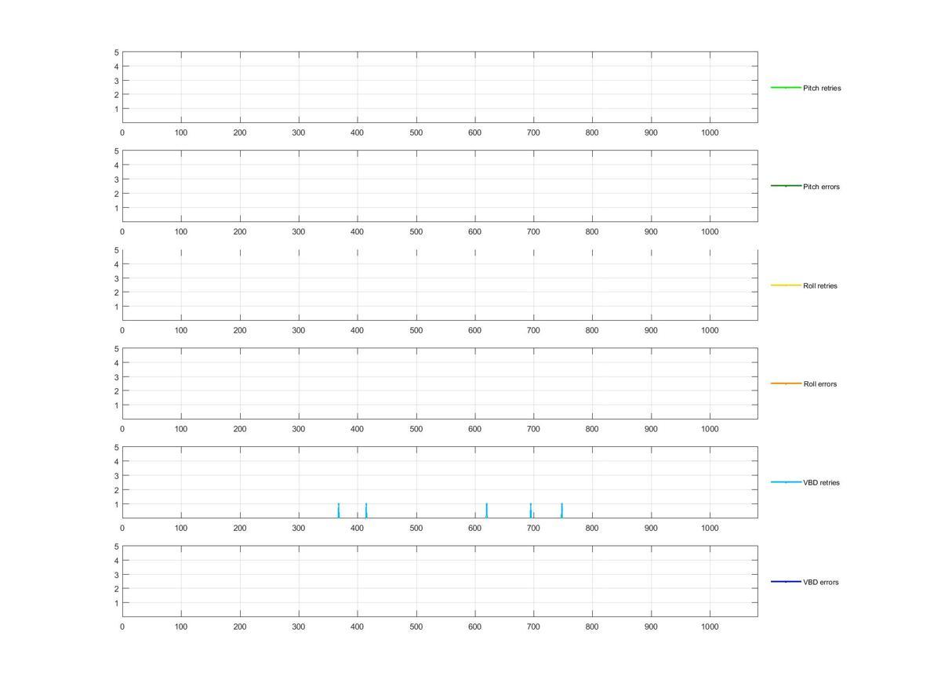Select the bright green Pitch retries legend line
This screenshot has width=941, height=694.
(x=786, y=87)
